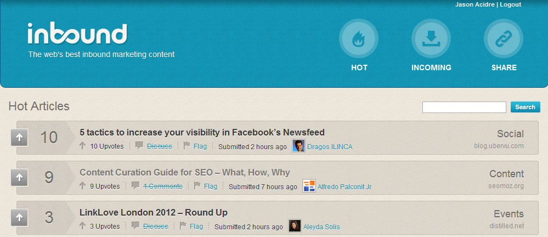The height and width of the screenshot is (237, 548).
Task: Open "LinkLove London 2012 – Round Up" article
Action: pos(154,212)
